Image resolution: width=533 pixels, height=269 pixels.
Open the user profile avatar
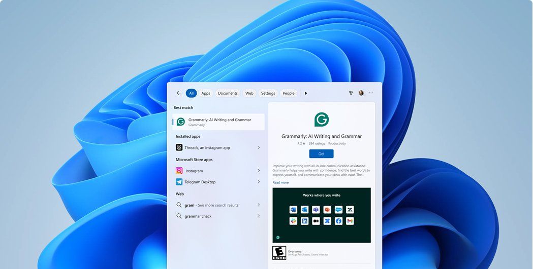click(361, 93)
